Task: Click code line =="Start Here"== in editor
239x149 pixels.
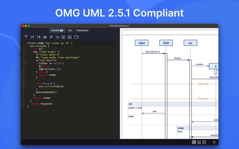Action: tap(48, 55)
